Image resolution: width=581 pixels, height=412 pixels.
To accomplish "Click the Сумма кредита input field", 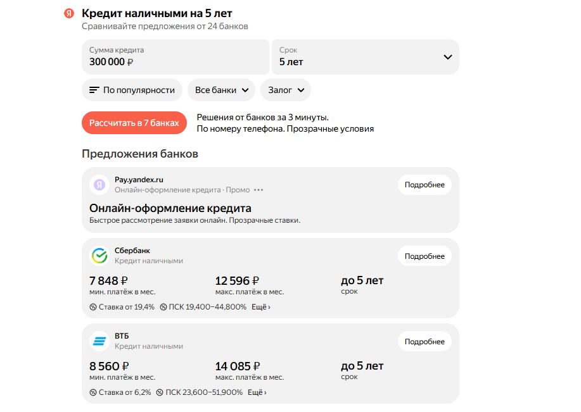I will [176, 57].
